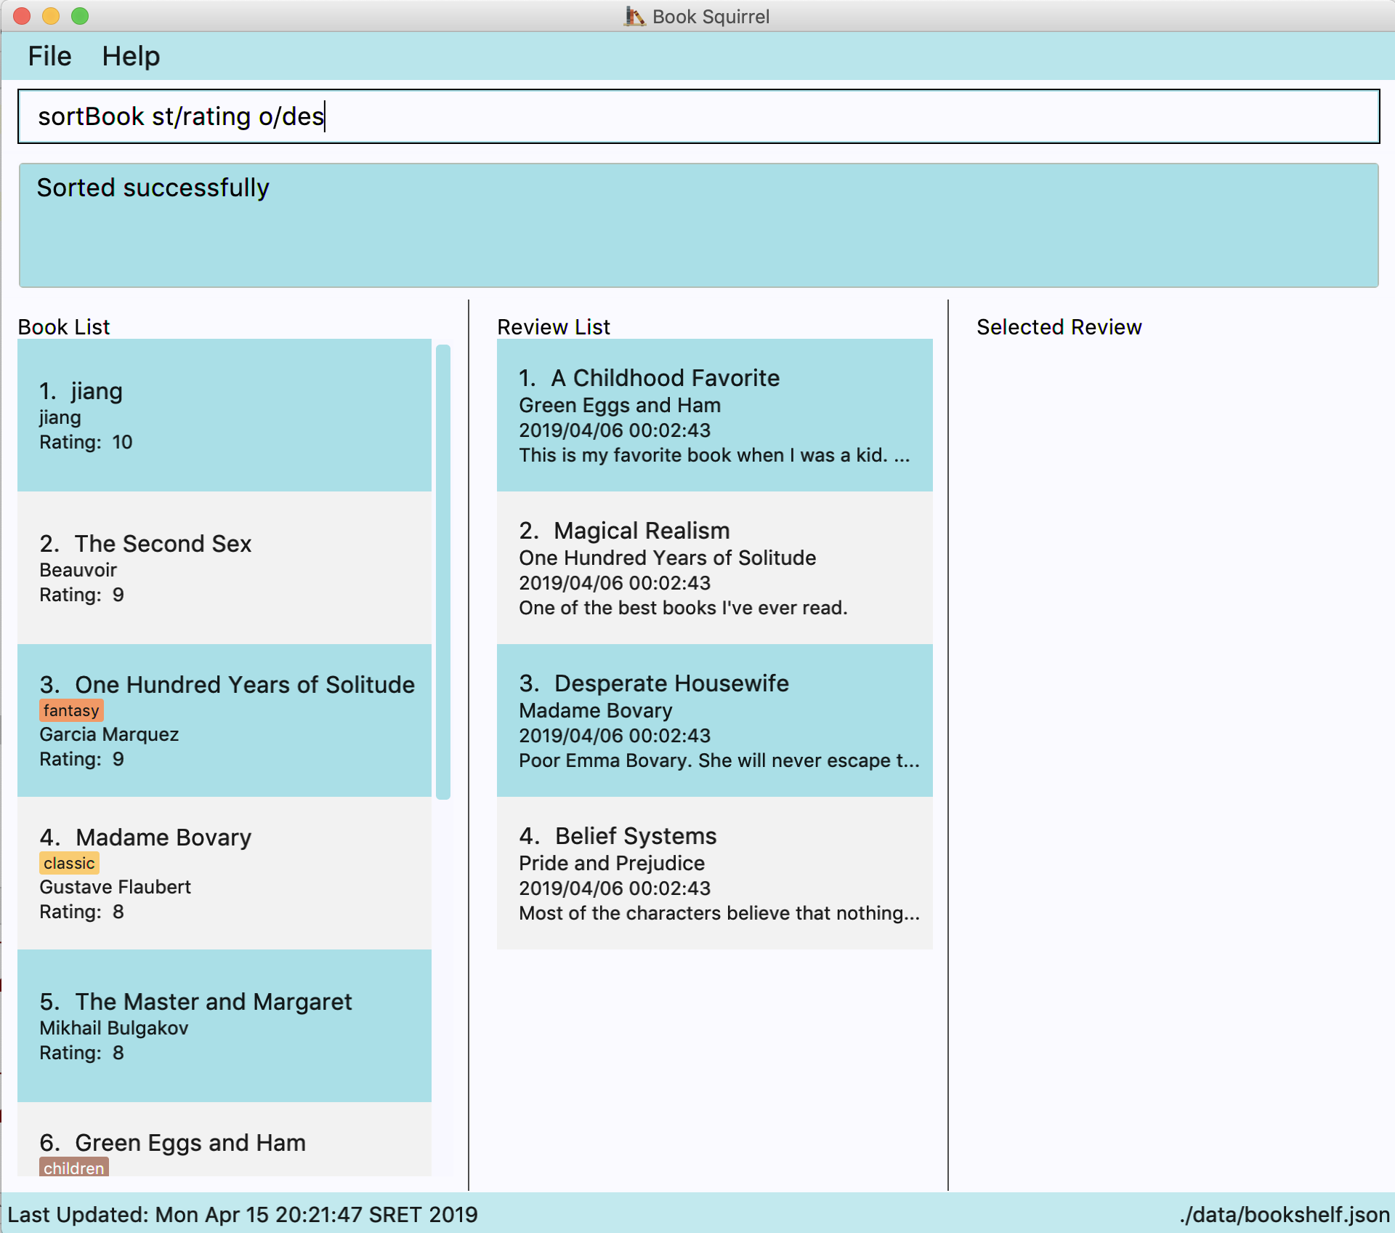
Task: Click the fantasy tag label
Action: point(71,710)
